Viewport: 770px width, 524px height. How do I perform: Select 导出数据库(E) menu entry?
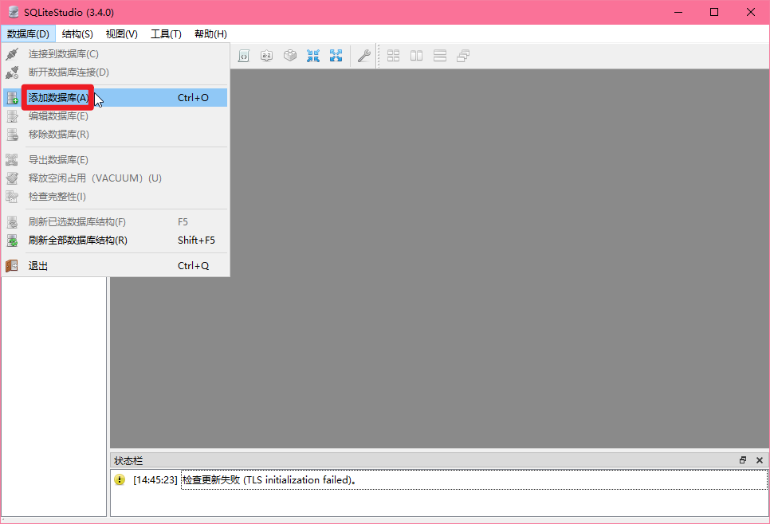click(x=115, y=159)
